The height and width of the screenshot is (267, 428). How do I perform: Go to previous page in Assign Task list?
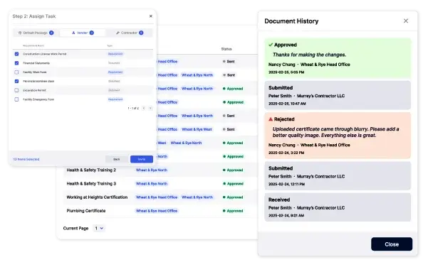coord(144,109)
